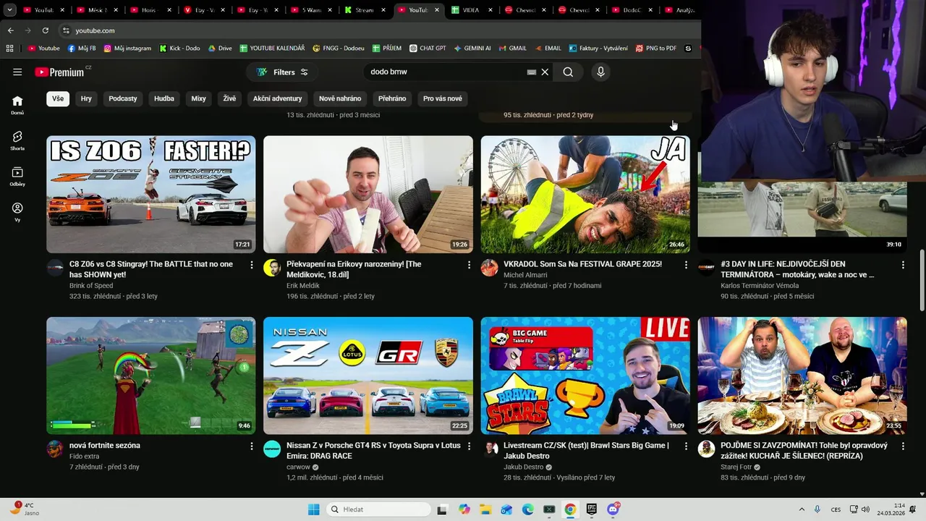The width and height of the screenshot is (926, 521).
Task: Open GEMINI AI bookmark
Action: point(472,48)
